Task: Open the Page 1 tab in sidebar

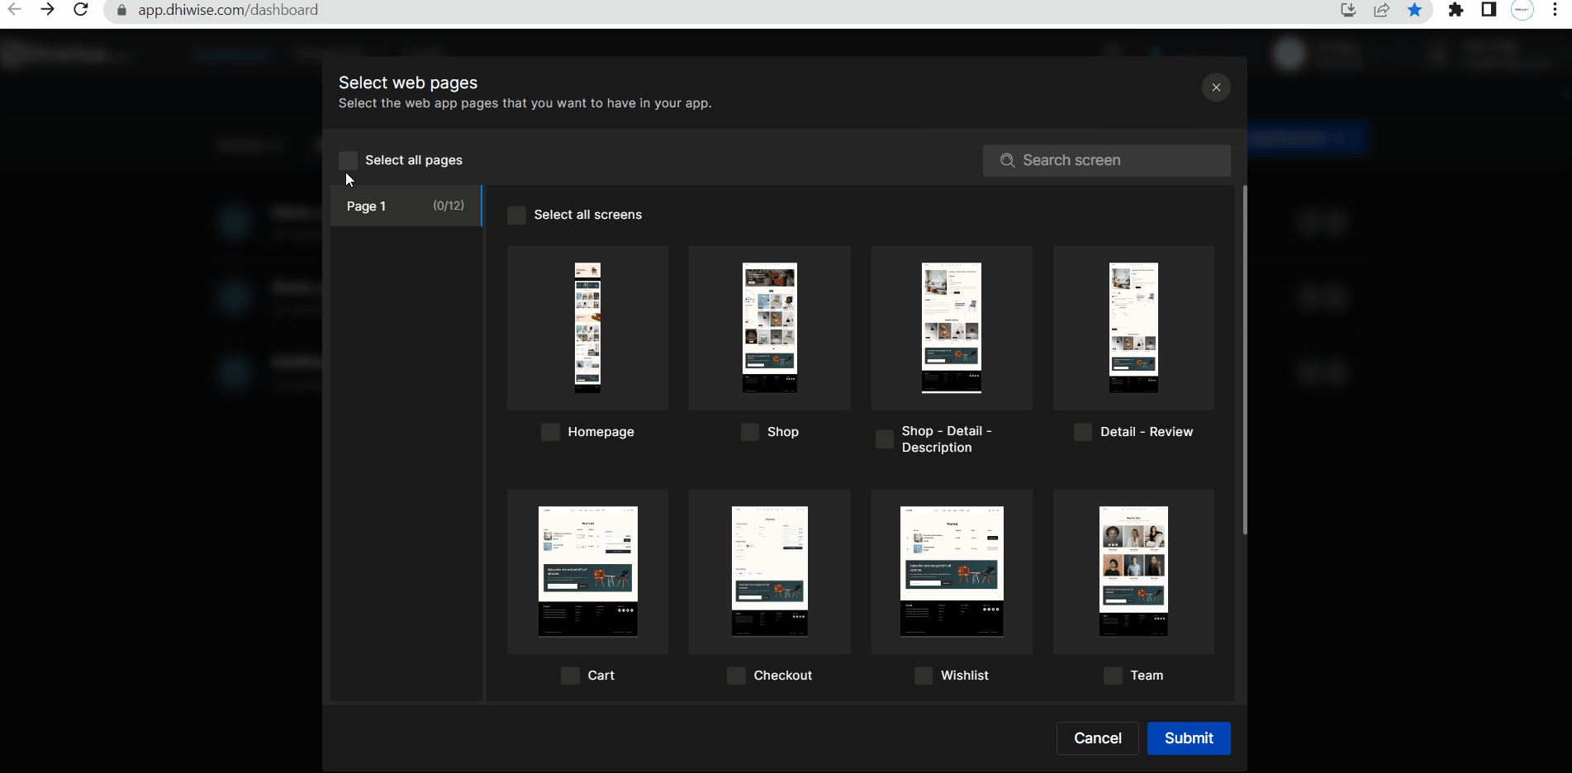Action: click(405, 206)
